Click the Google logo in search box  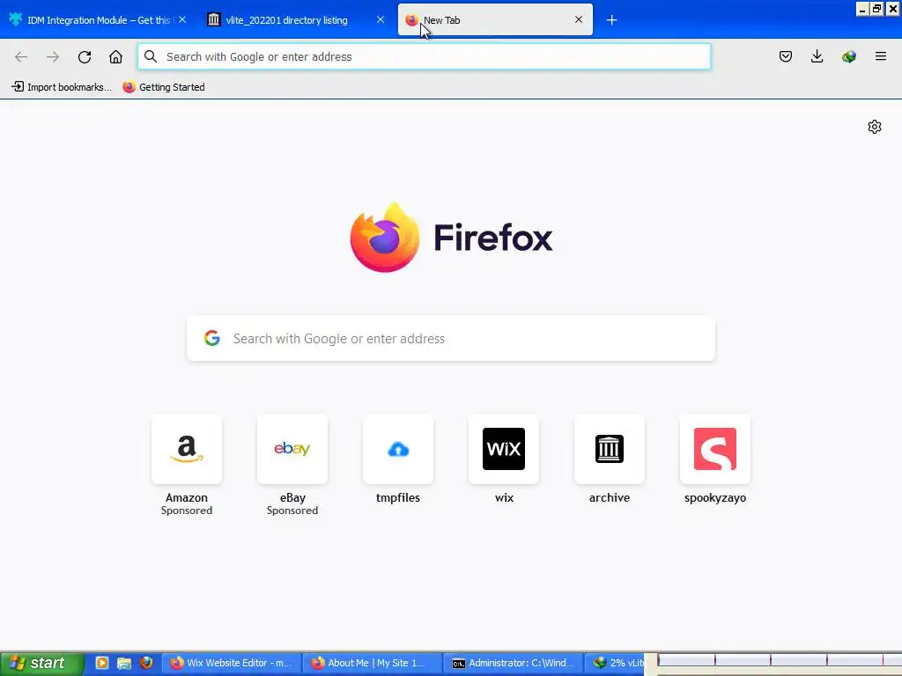212,338
